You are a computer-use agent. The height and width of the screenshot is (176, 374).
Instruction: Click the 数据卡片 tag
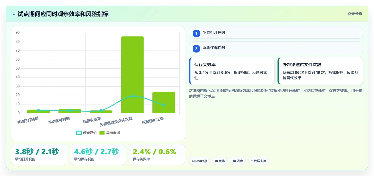[x=258, y=161]
